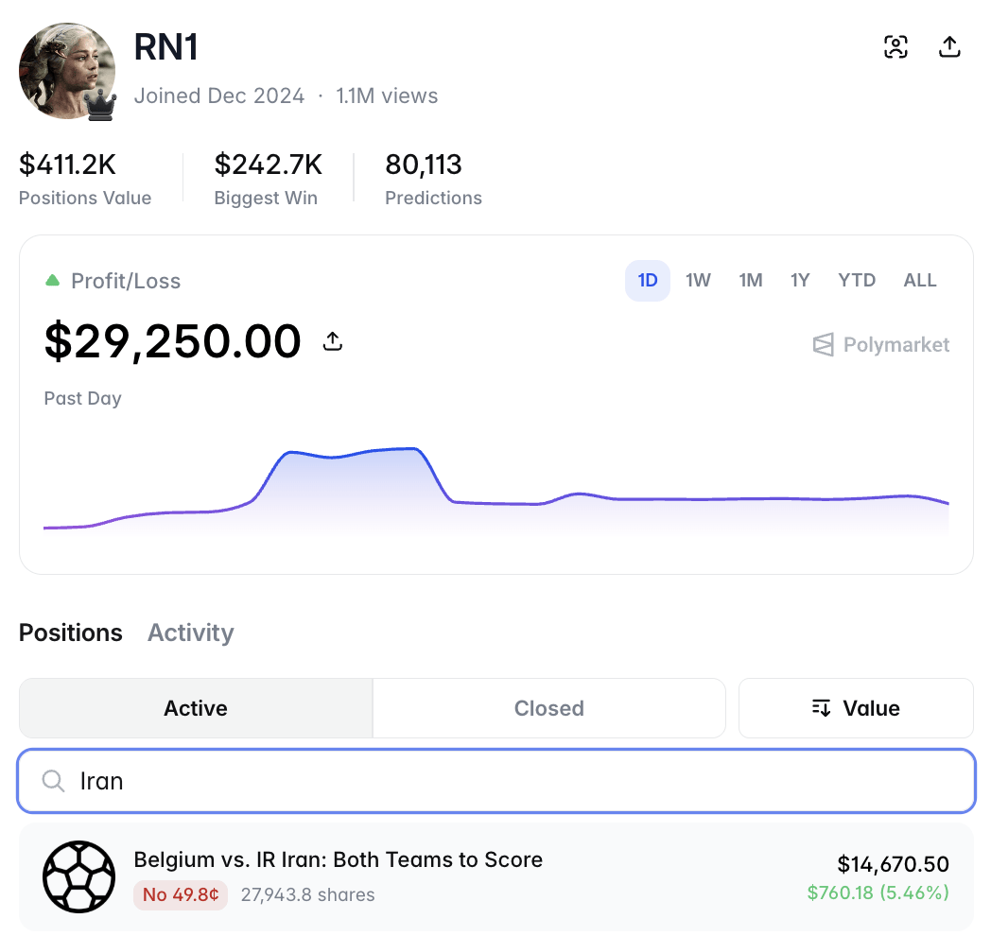Show ALL time profit/loss
The height and width of the screenshot is (936, 991).
pyautogui.click(x=919, y=280)
